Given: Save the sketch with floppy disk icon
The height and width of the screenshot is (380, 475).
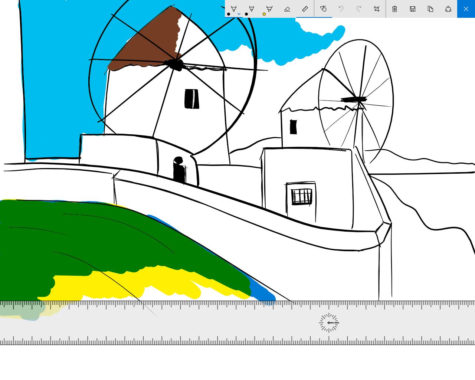Looking at the screenshot, I should tap(413, 9).
